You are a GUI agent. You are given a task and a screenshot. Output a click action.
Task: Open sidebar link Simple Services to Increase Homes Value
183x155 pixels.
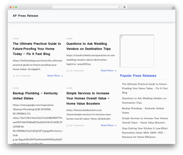pyautogui.click(x=145, y=121)
